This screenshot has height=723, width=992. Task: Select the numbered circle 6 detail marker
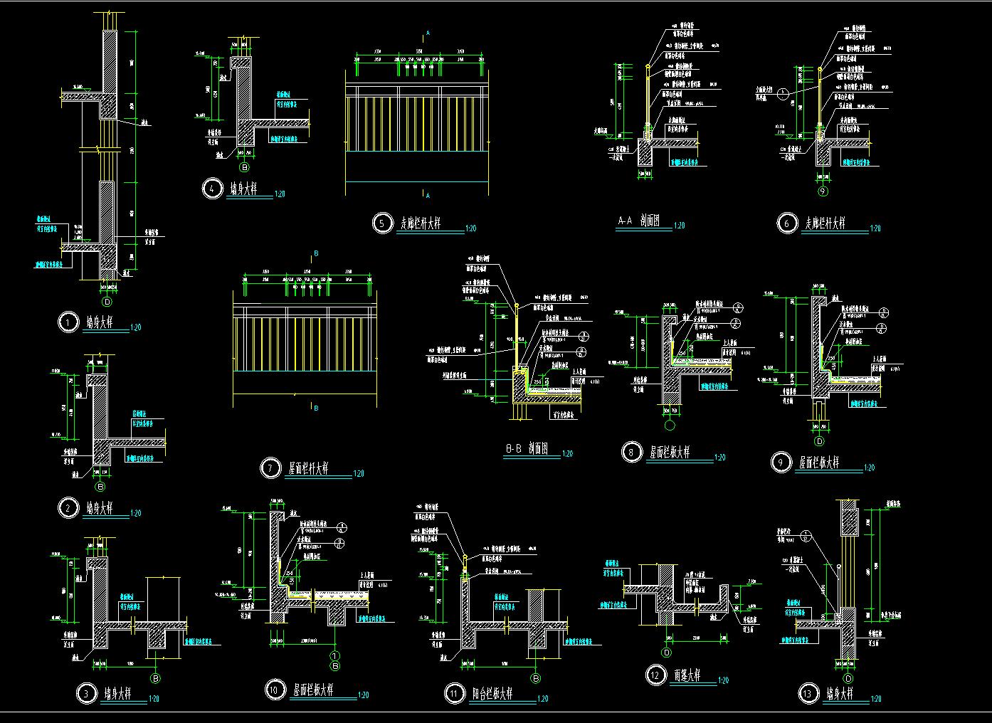(786, 223)
